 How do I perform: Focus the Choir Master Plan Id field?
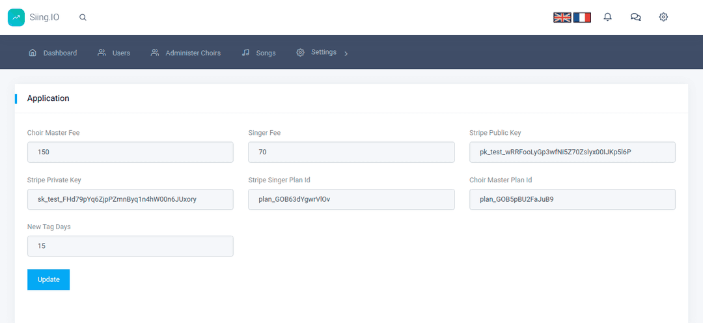point(572,199)
